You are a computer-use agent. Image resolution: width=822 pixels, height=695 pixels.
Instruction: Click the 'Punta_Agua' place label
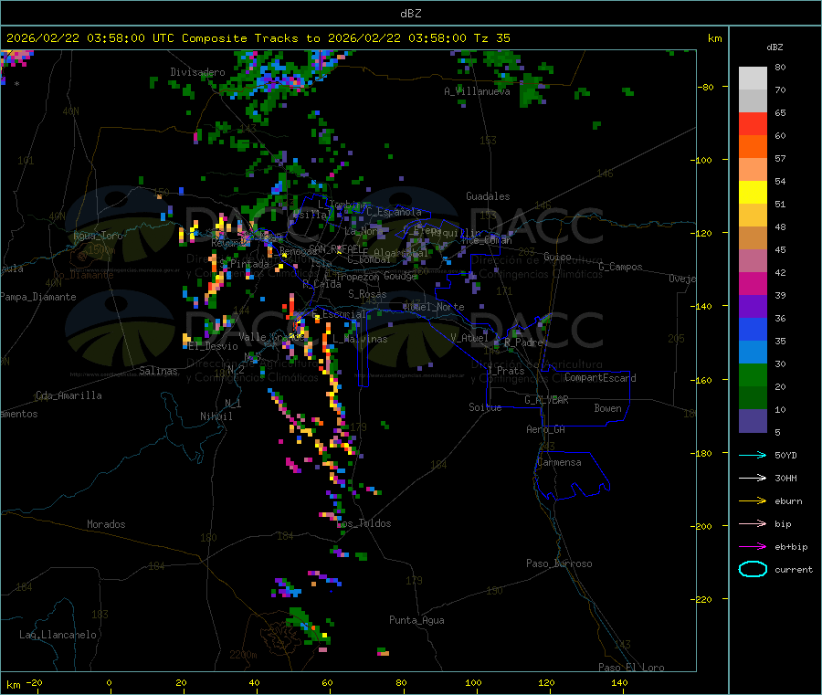point(416,620)
